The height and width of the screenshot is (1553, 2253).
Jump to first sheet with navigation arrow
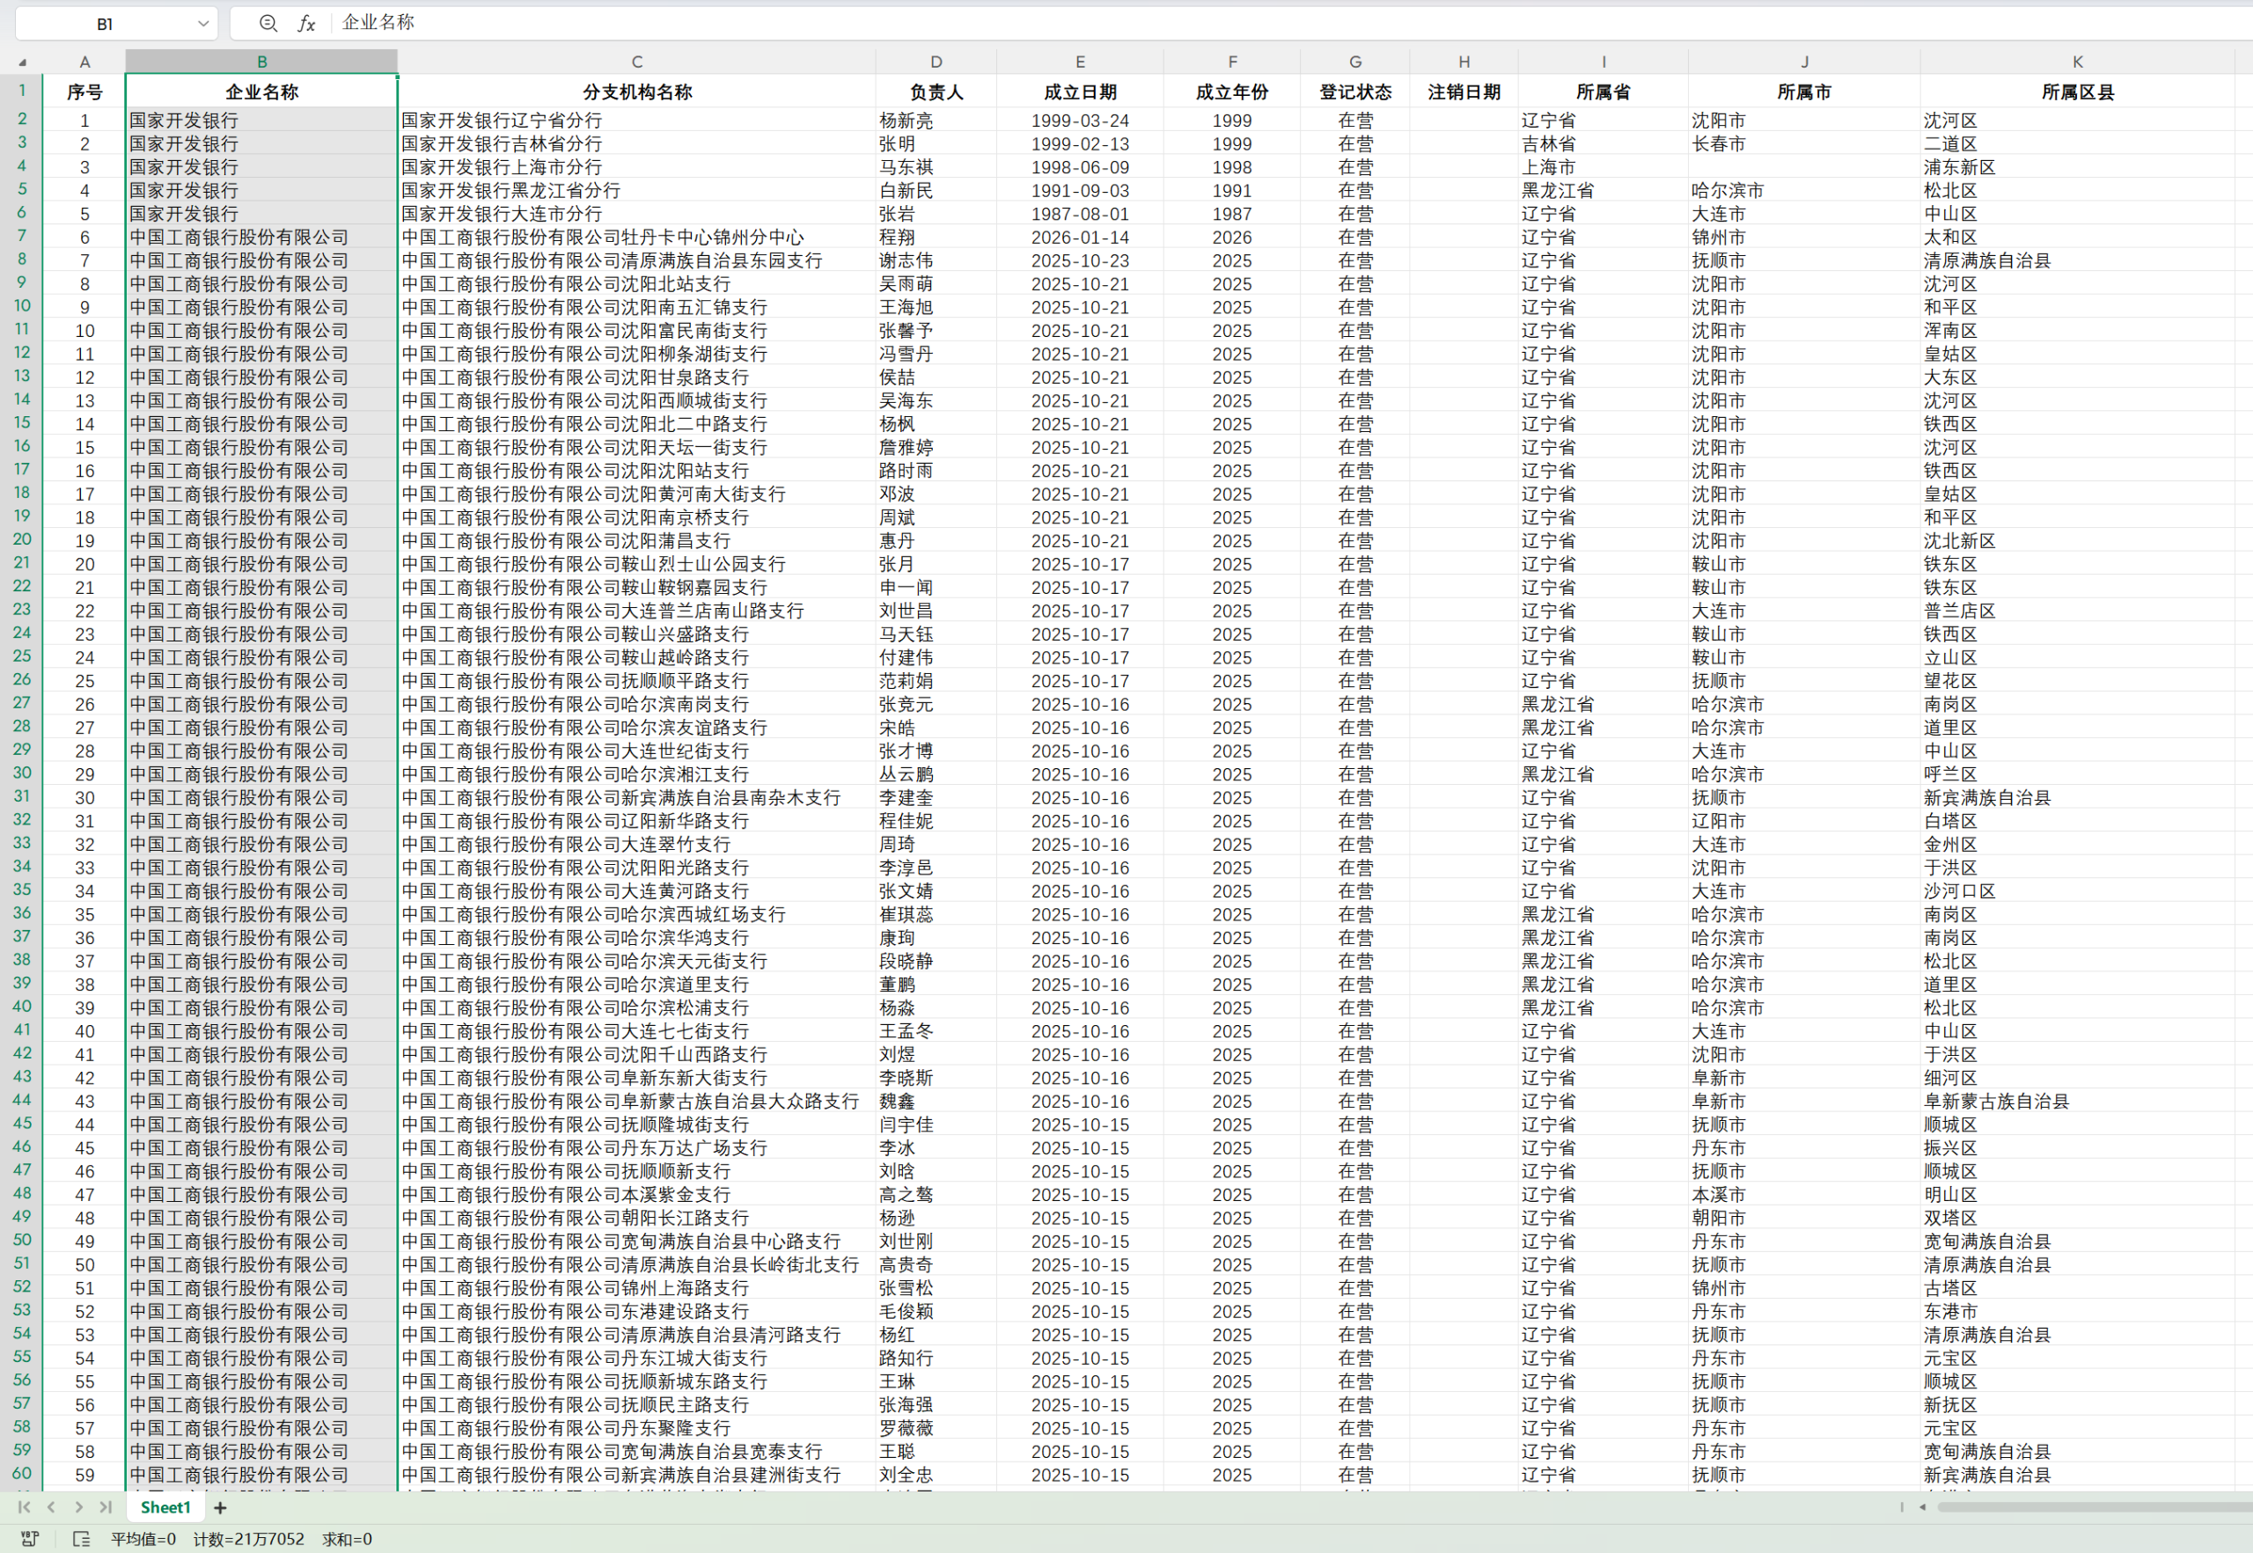25,1507
